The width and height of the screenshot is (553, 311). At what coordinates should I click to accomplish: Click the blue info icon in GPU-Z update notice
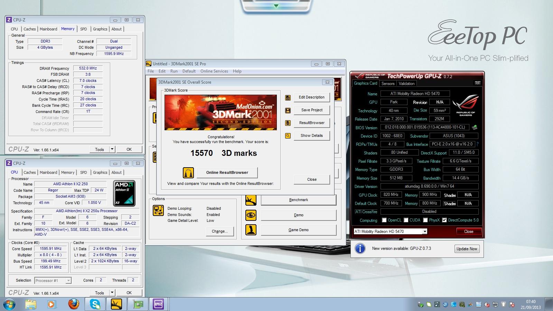[360, 248]
